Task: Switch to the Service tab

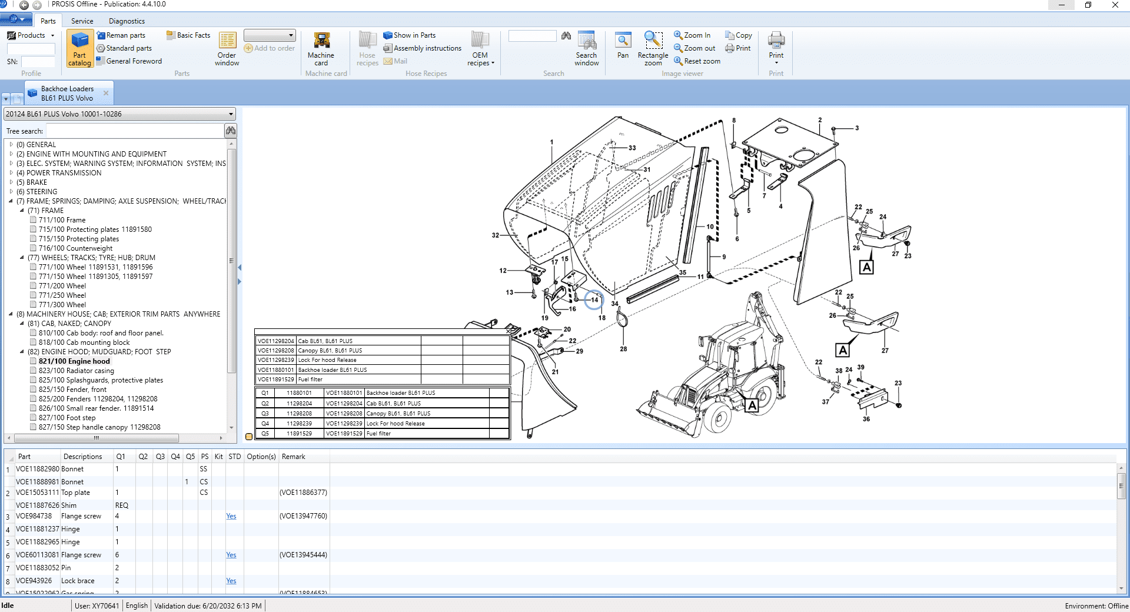Action: (x=82, y=21)
